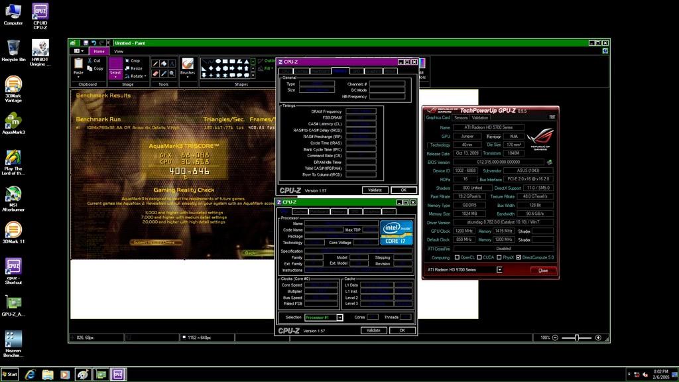Open AquaMark3 desktop icon
This screenshot has height=382, width=679.
pyautogui.click(x=13, y=123)
